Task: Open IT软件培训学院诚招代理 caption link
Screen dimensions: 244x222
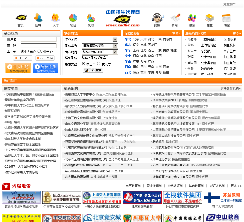Action: [x=21, y=207]
